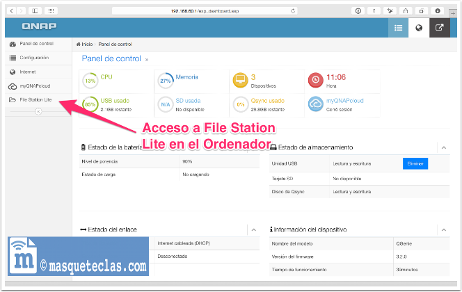The width and height of the screenshot is (462, 292).
Task: Collapse the Estado de almacenamiento panel
Action: click(443, 147)
